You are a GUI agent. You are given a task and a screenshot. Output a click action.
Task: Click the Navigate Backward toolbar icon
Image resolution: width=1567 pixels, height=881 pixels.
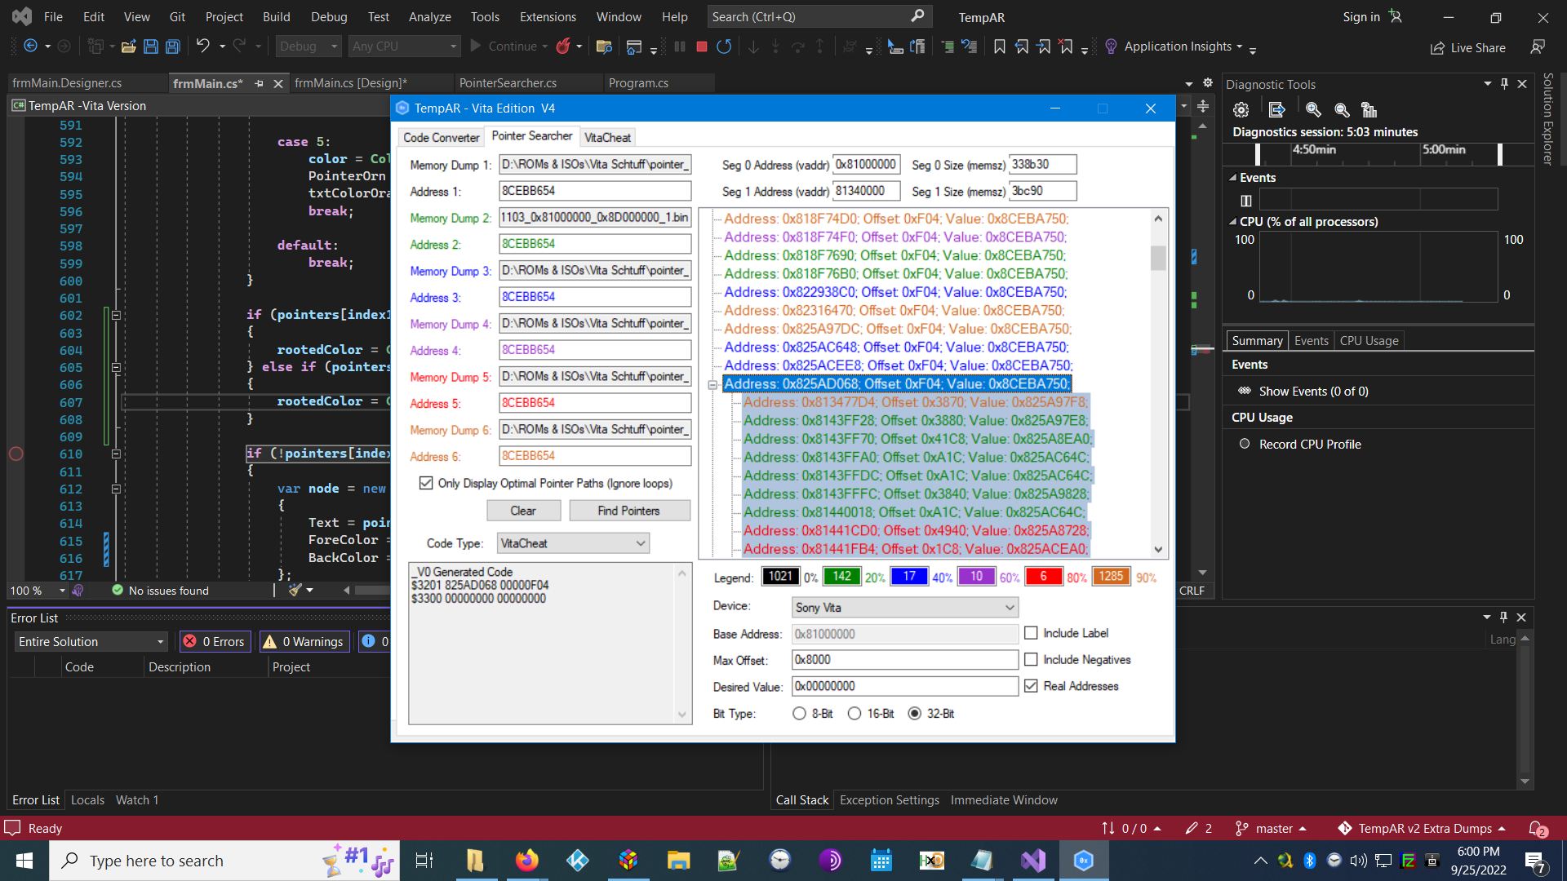pyautogui.click(x=31, y=46)
